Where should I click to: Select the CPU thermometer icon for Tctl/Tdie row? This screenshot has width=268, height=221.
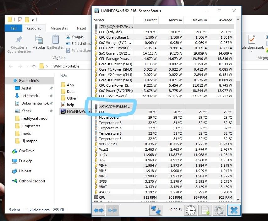point(96,32)
